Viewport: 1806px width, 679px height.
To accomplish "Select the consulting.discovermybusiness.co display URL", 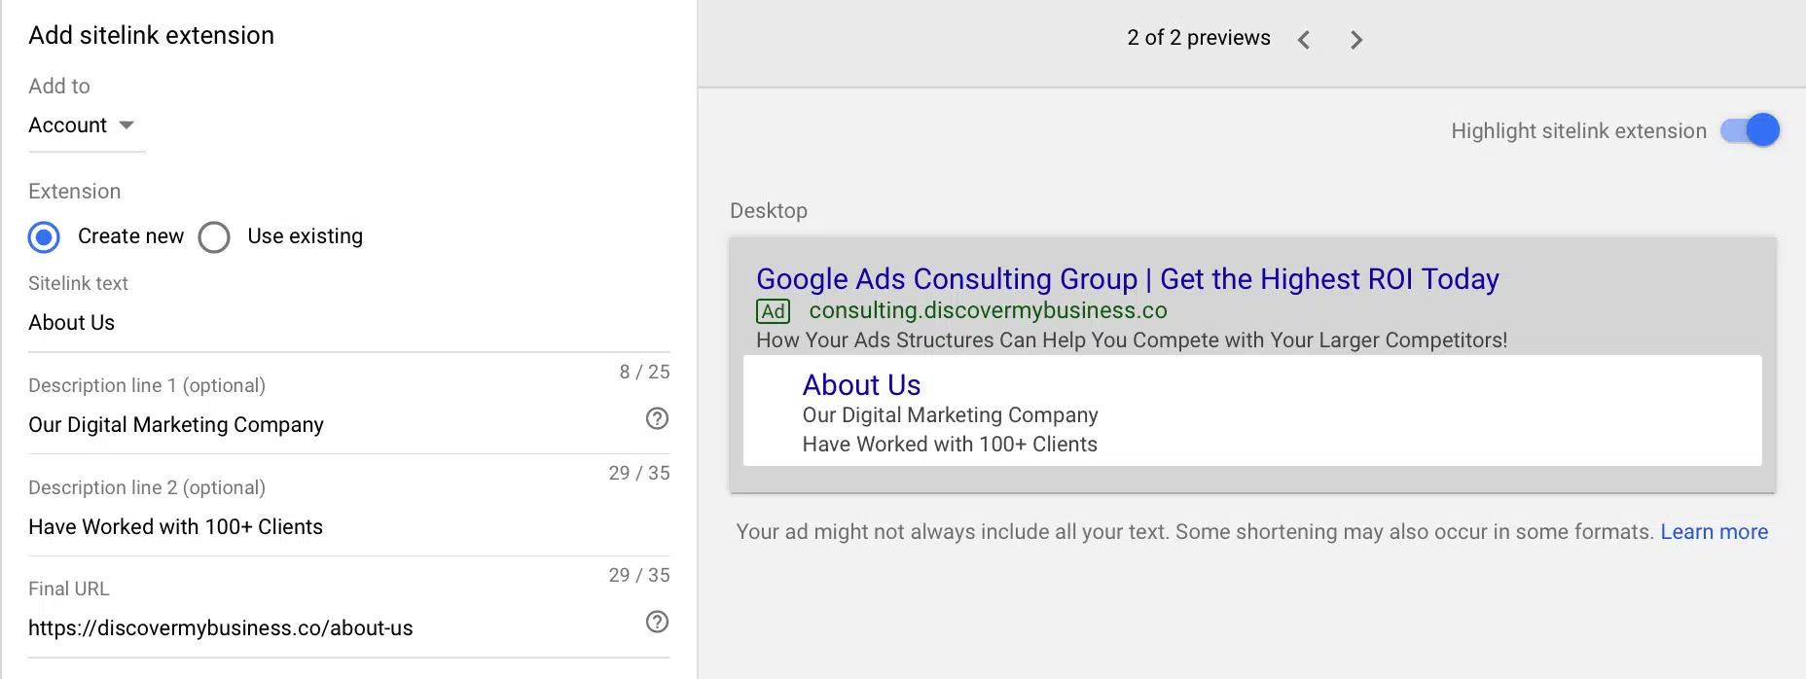I will [x=989, y=310].
